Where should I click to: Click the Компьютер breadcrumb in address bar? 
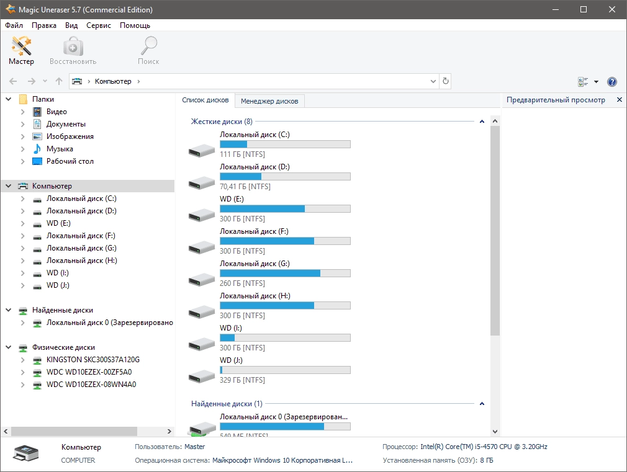[113, 81]
